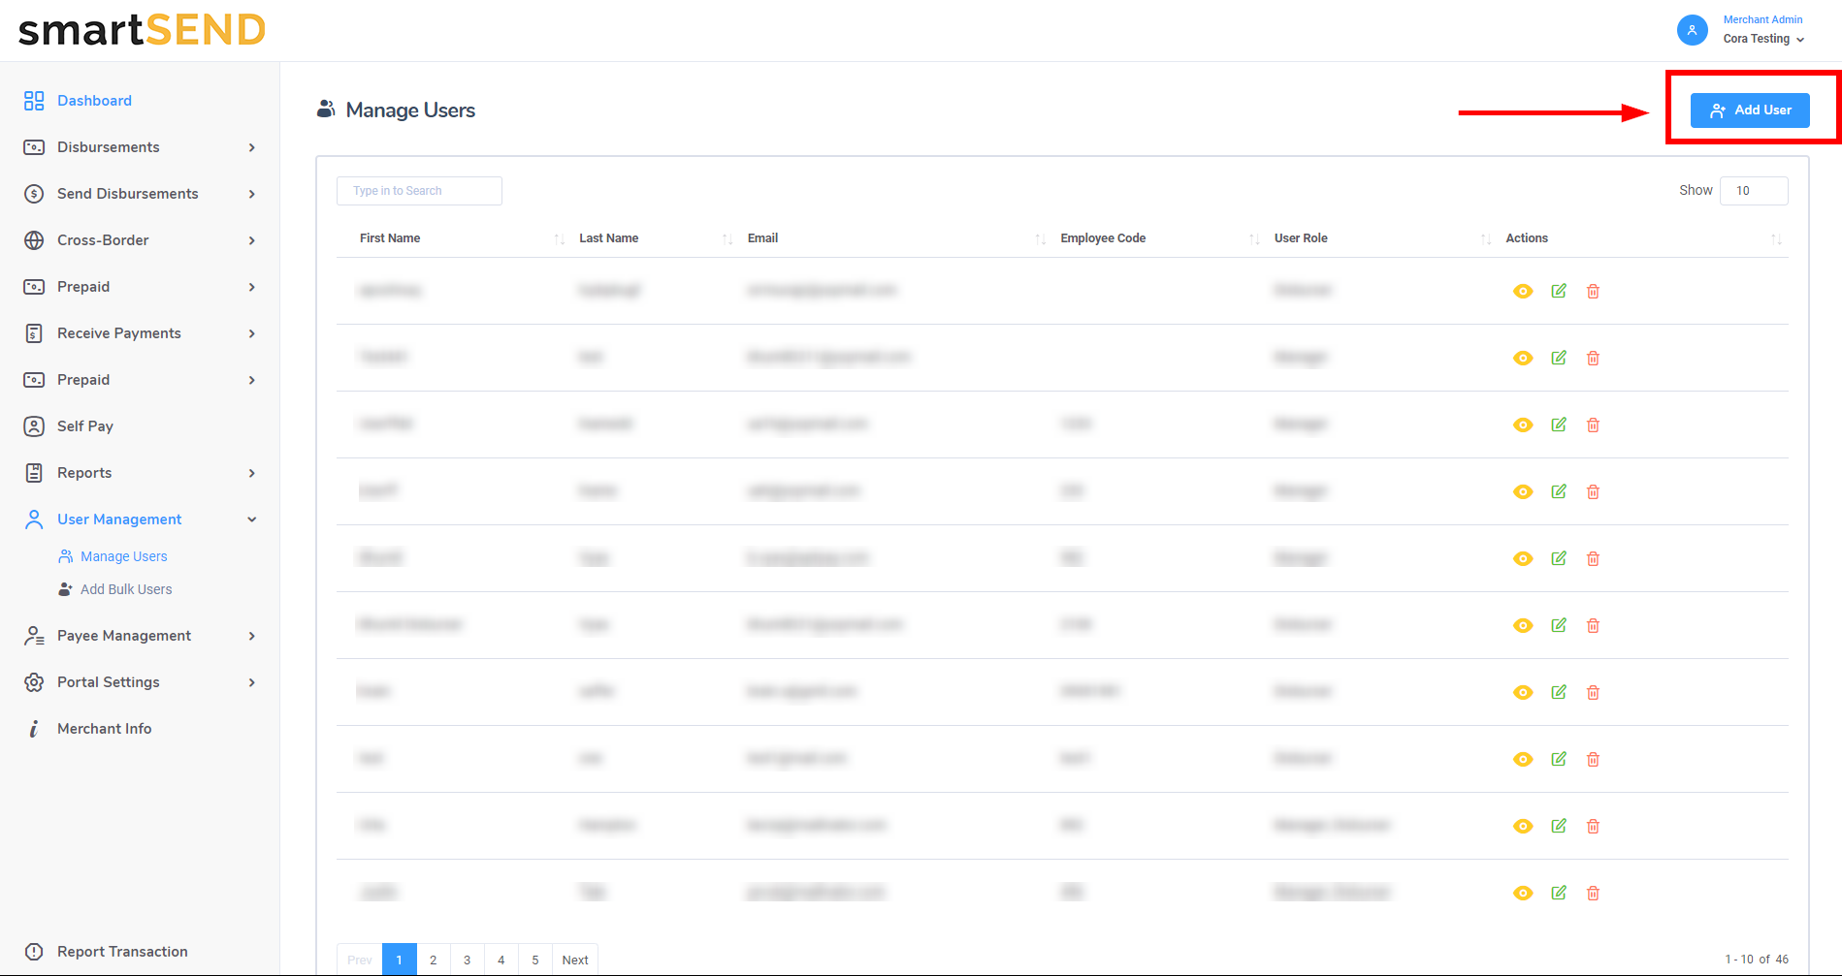
Task: Select Add Bulk Users submenu item
Action: coord(126,589)
